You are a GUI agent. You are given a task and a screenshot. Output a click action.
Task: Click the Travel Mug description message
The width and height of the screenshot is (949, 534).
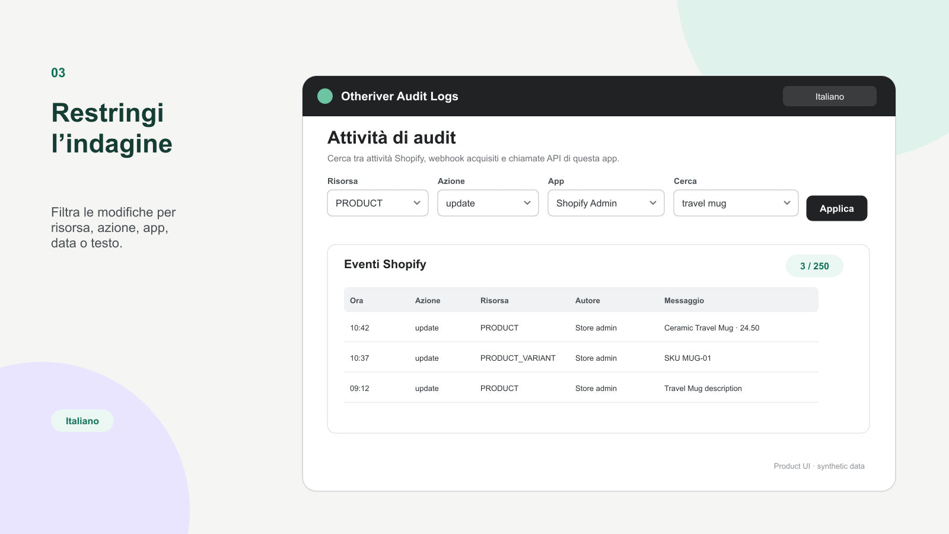pyautogui.click(x=703, y=388)
